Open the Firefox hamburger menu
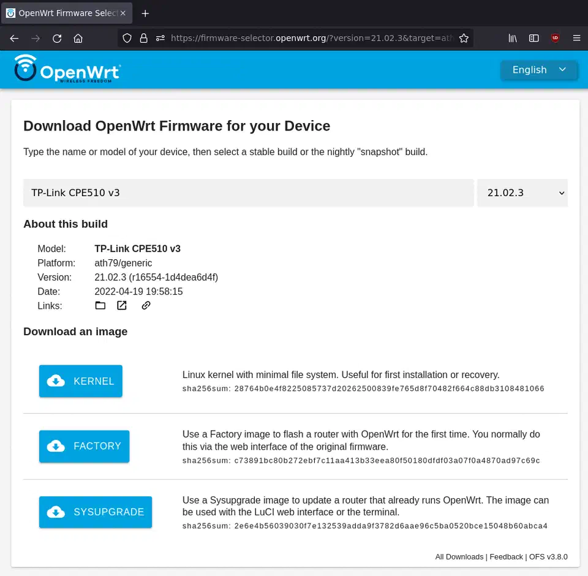The image size is (588, 576). (x=577, y=38)
